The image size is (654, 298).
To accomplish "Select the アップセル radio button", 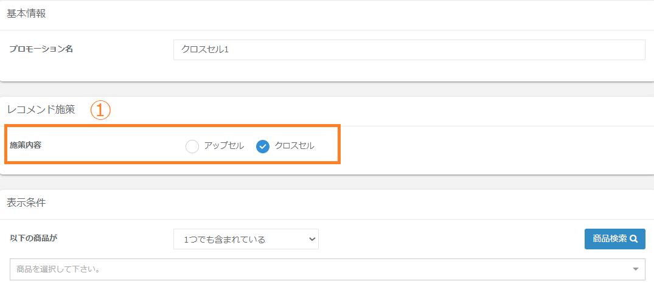I will click(192, 146).
